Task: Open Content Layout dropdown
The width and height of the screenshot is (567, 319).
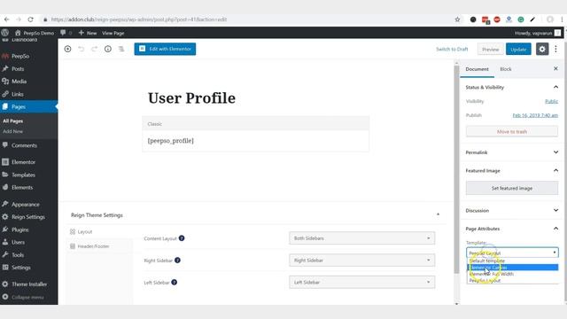Action: [x=362, y=238]
